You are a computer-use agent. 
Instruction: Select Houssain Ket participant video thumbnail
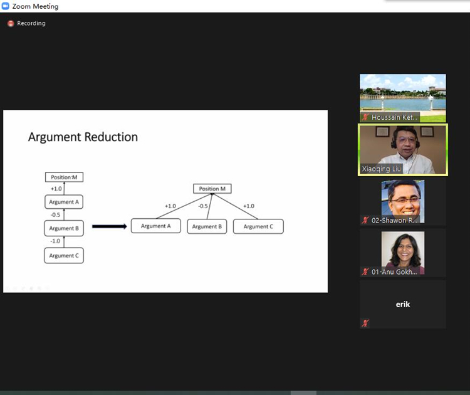[402, 98]
